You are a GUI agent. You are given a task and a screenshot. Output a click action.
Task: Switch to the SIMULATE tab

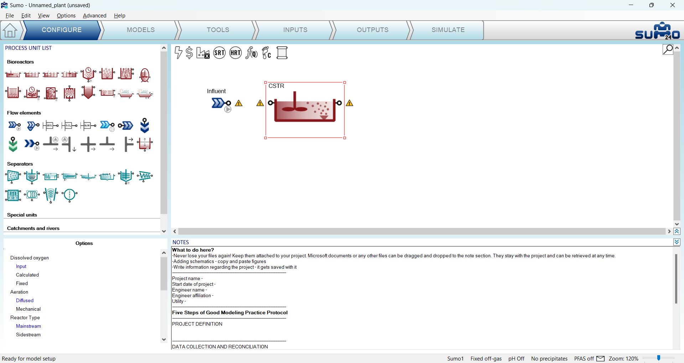pos(448,30)
